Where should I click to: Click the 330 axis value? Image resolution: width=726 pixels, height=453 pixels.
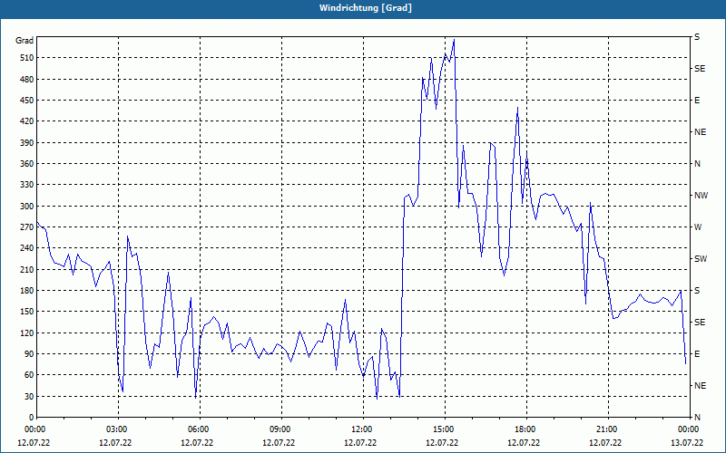point(27,185)
